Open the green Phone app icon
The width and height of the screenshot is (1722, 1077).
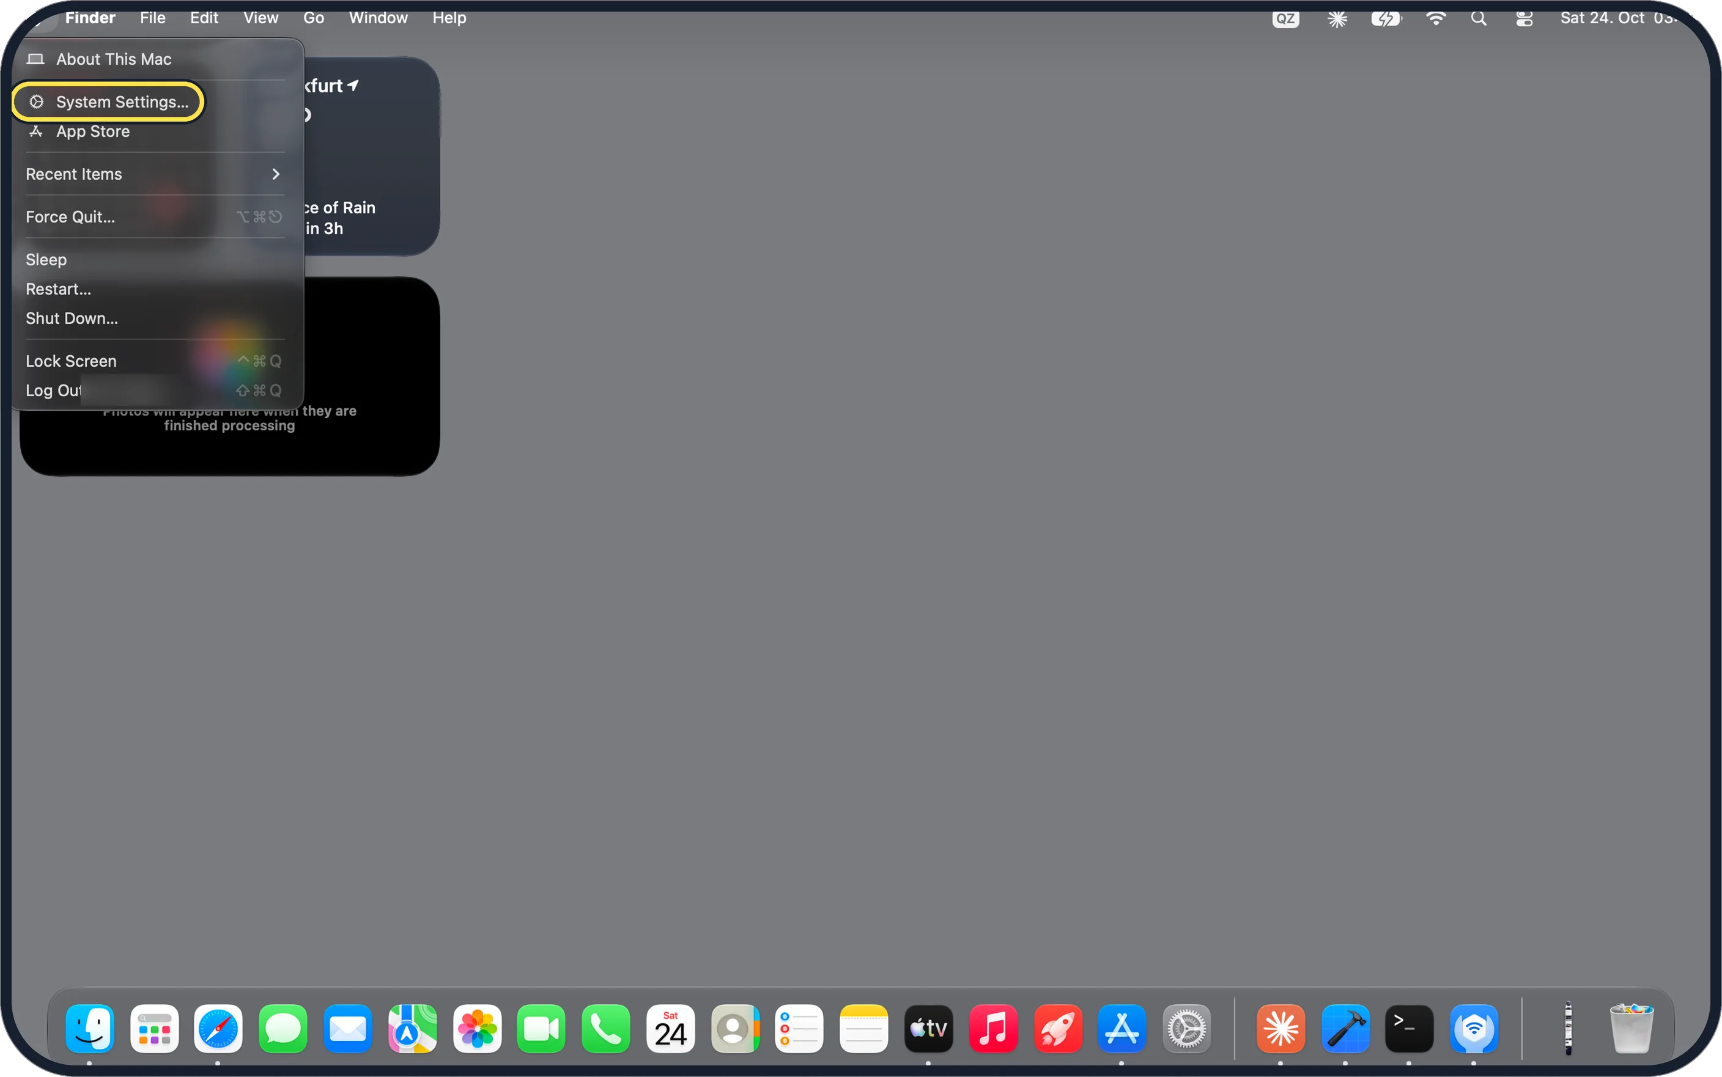[605, 1029]
